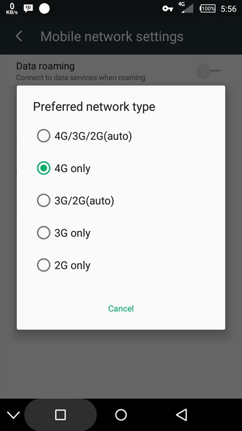Tap the Data roaming setting row
The height and width of the screenshot is (431, 242).
pos(121,71)
